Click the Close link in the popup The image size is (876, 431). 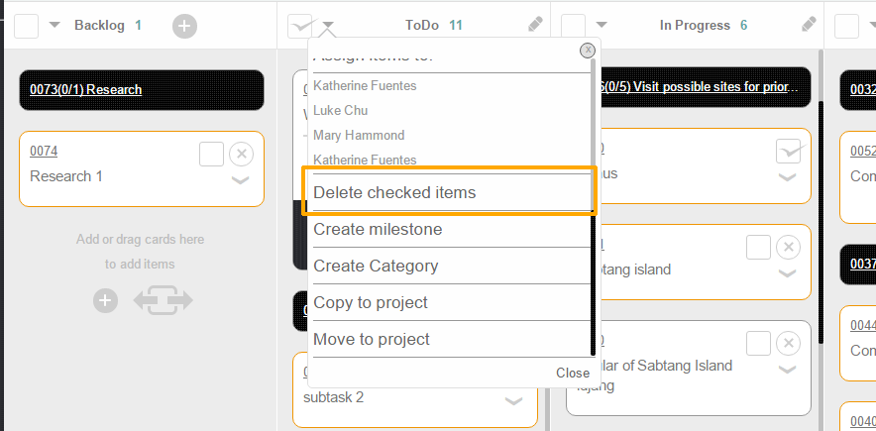tap(573, 373)
